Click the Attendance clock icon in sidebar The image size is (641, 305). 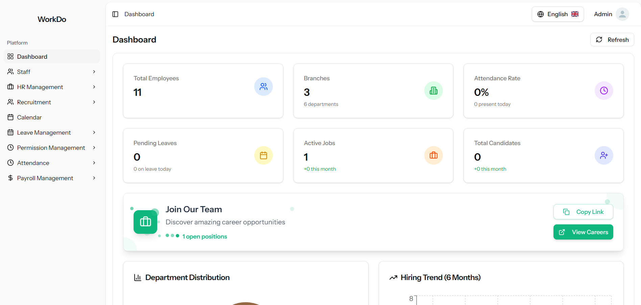tap(10, 163)
